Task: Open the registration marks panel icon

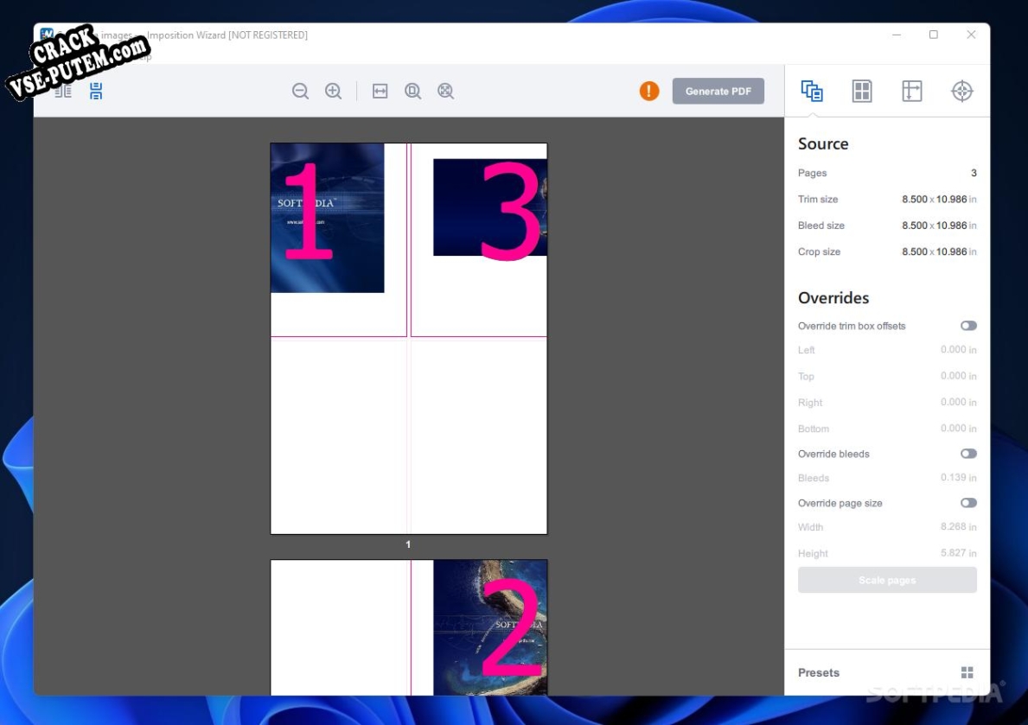Action: point(961,91)
